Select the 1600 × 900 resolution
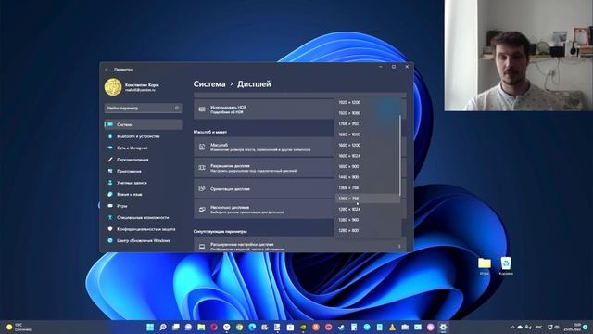The width and height of the screenshot is (593, 334). pyautogui.click(x=367, y=167)
